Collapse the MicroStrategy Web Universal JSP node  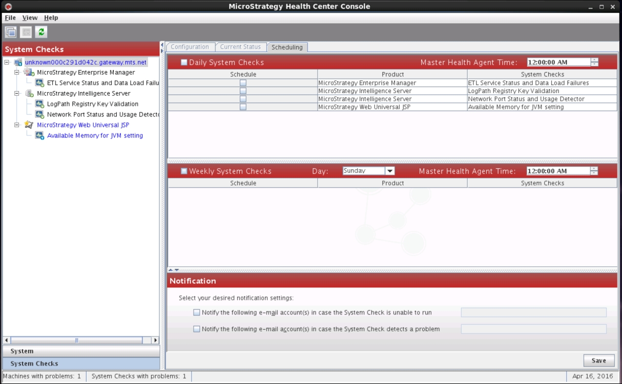(17, 125)
